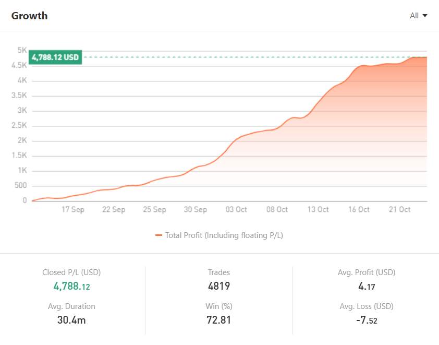Click the Avg. Duration value 30.4m
The height and width of the screenshot is (345, 439).
(71, 319)
